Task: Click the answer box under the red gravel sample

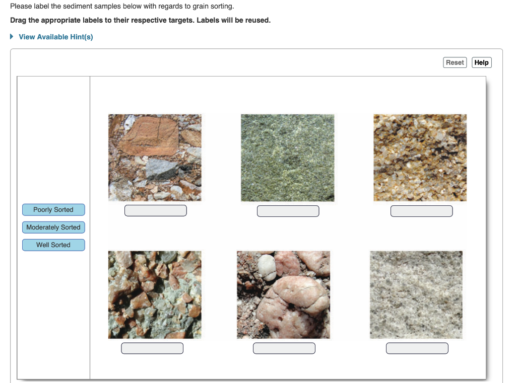Action: point(152,348)
